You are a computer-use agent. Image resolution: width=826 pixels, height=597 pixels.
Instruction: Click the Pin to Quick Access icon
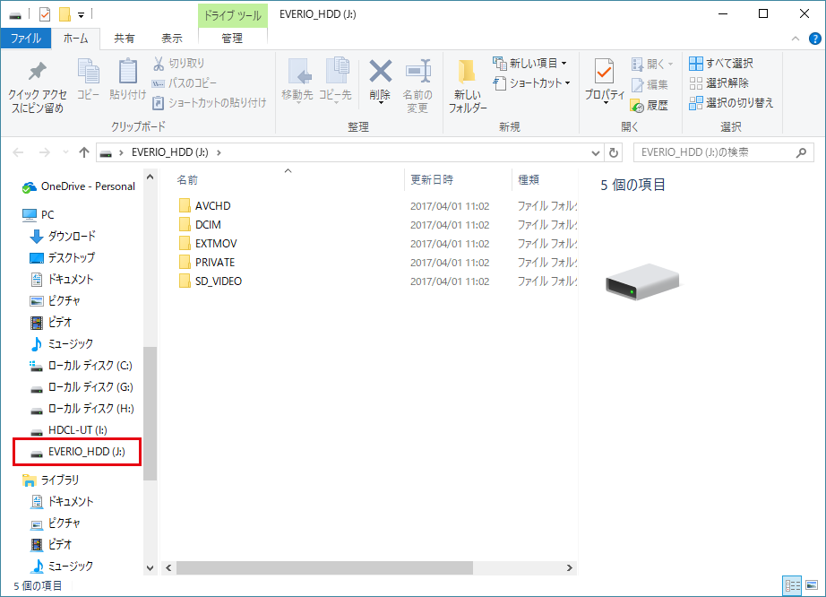[x=37, y=73]
